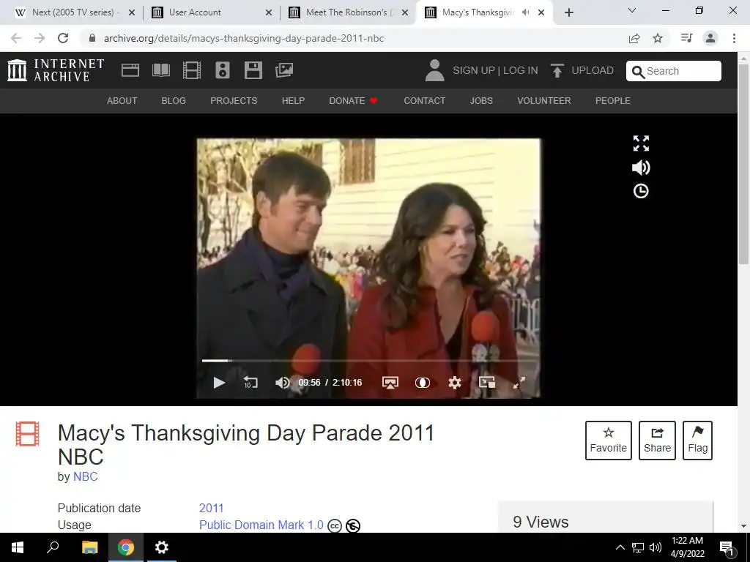The image size is (750, 562).
Task: Open the CONTACT menu item
Action: point(424,101)
